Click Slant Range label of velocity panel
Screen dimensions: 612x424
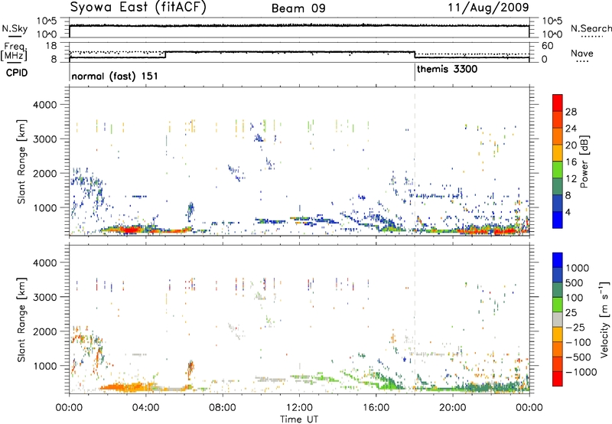click(x=22, y=320)
